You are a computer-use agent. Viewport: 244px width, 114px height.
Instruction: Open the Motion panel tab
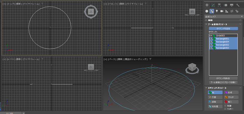click(x=225, y=5)
